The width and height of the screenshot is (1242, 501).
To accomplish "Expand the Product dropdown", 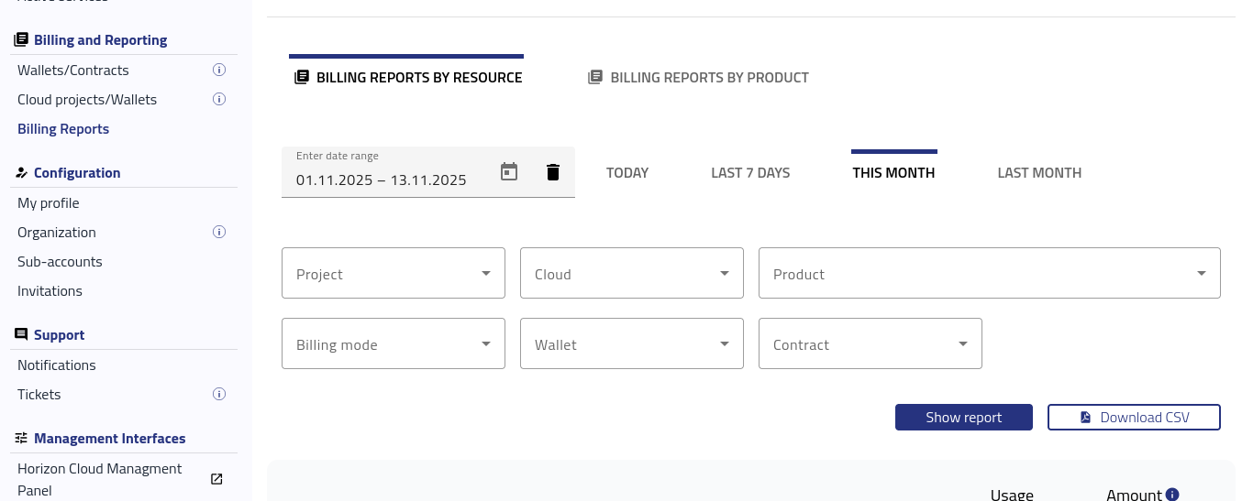I will click(x=989, y=273).
